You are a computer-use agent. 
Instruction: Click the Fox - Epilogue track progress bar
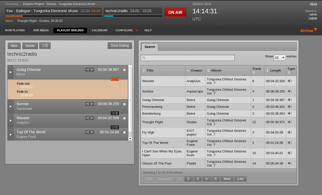[x=53, y=16]
